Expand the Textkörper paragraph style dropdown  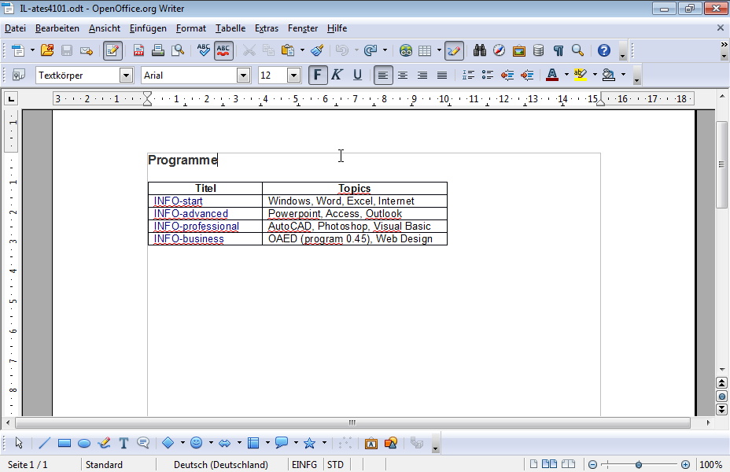tap(126, 75)
